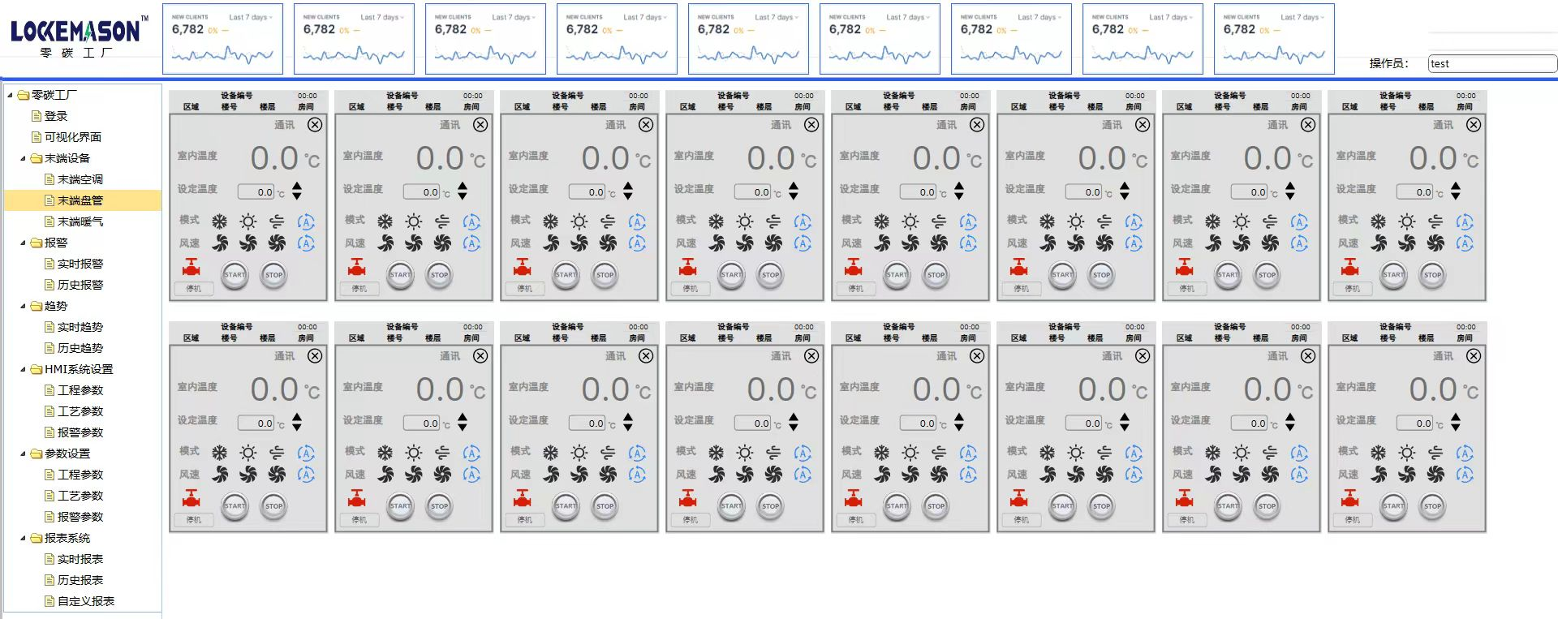Click the sparkline chart in the first stat card

(x=222, y=54)
